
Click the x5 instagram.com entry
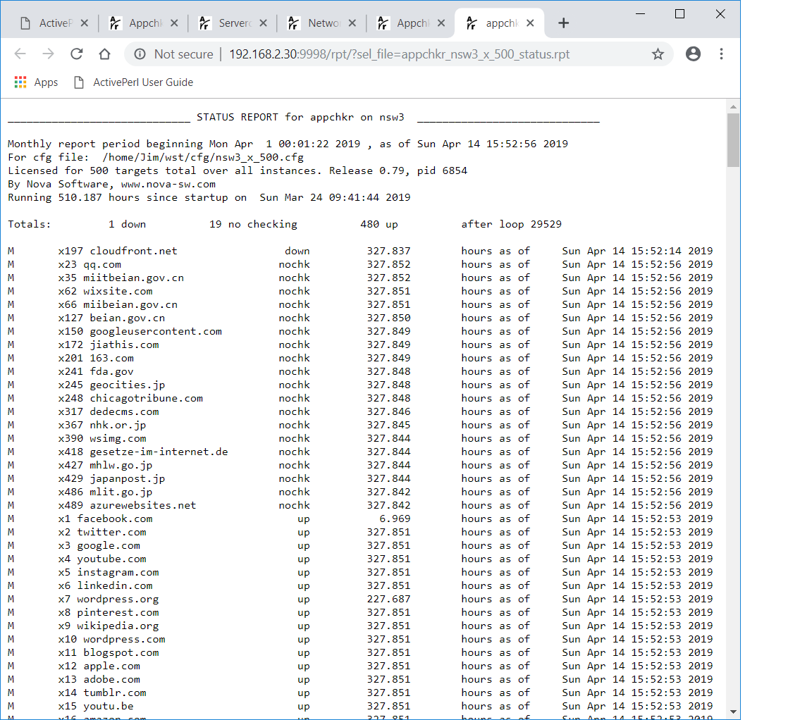pos(109,573)
